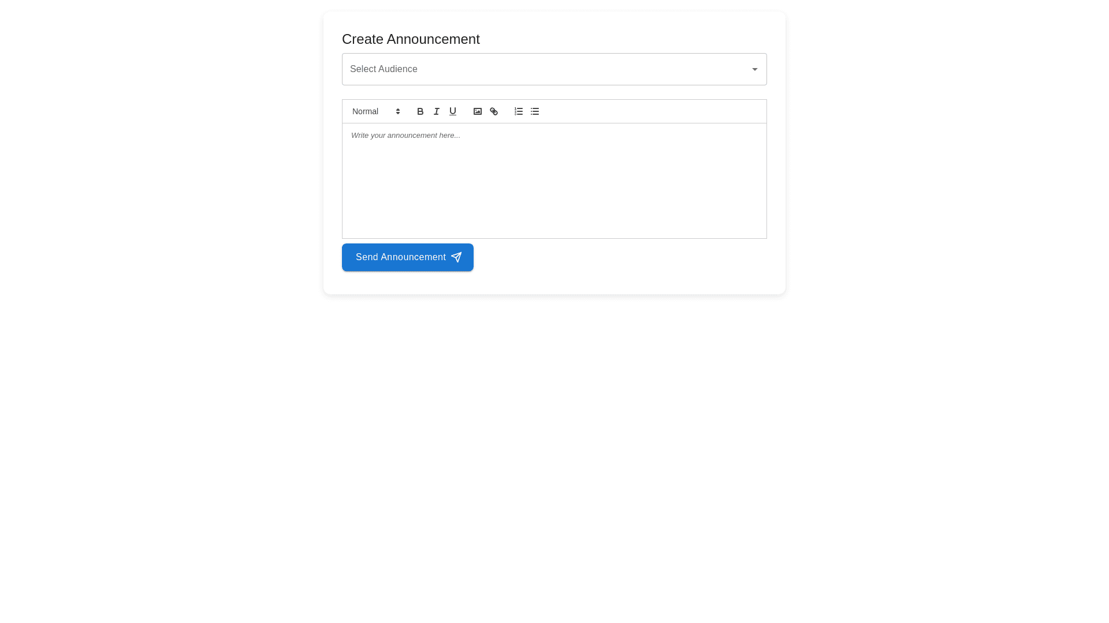Start a bulleted list
The width and height of the screenshot is (1109, 623).
534,111
